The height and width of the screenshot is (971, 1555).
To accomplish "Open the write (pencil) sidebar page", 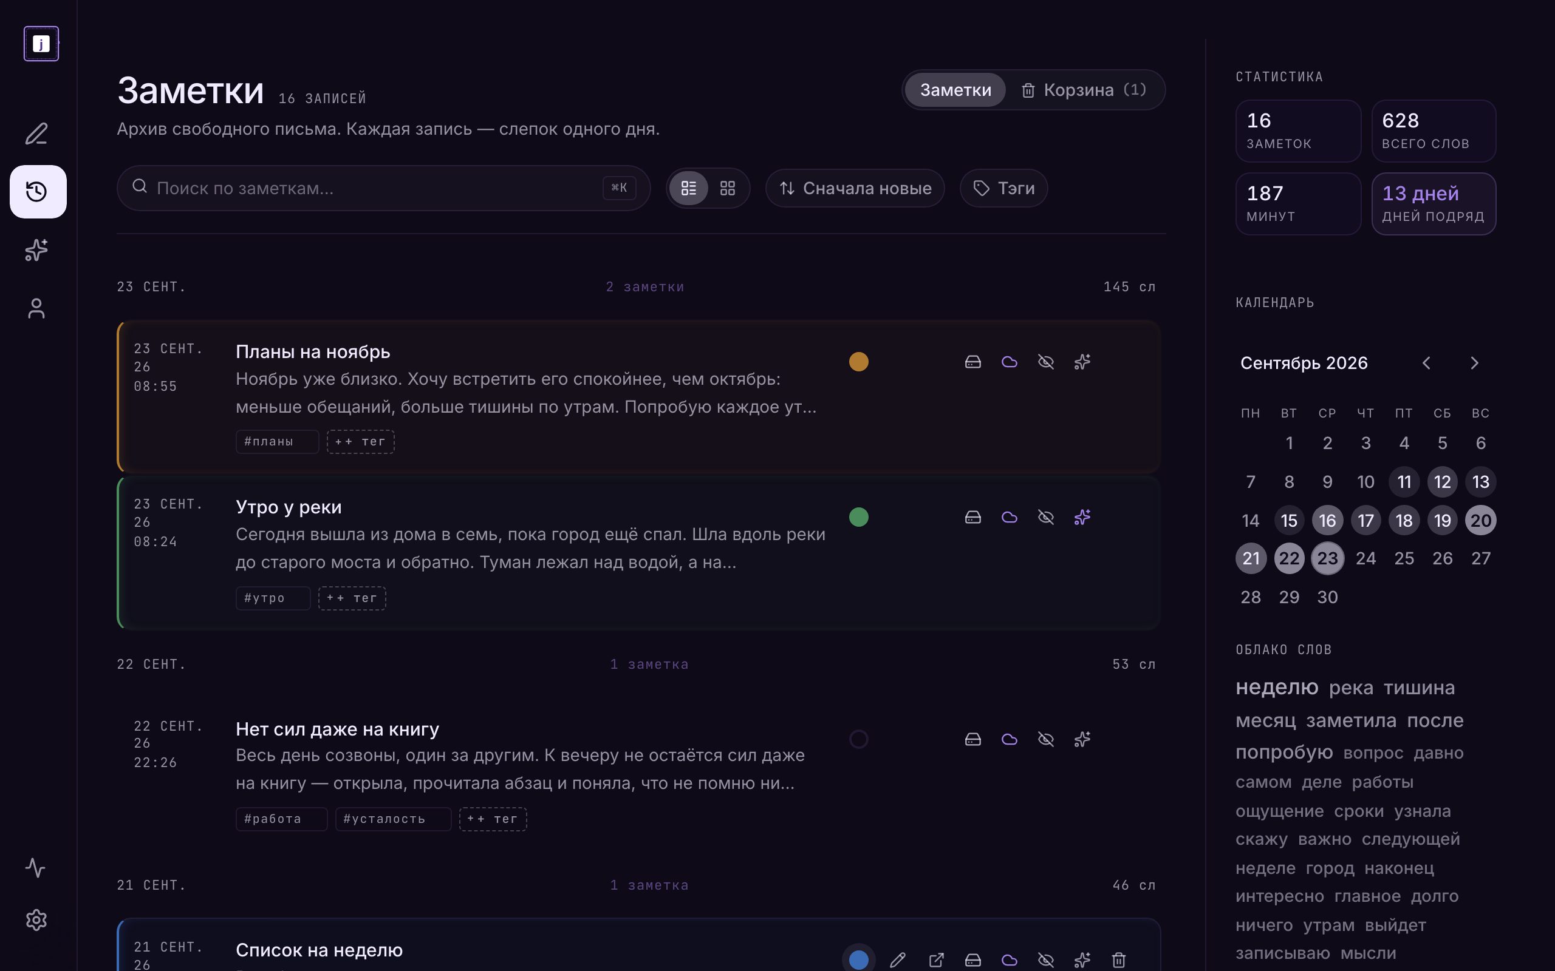I will click(x=36, y=134).
